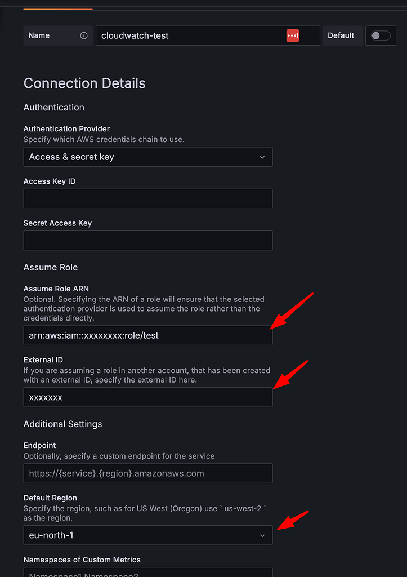Click the custom Endpoint URL field
The width and height of the screenshot is (407, 577).
pos(148,473)
